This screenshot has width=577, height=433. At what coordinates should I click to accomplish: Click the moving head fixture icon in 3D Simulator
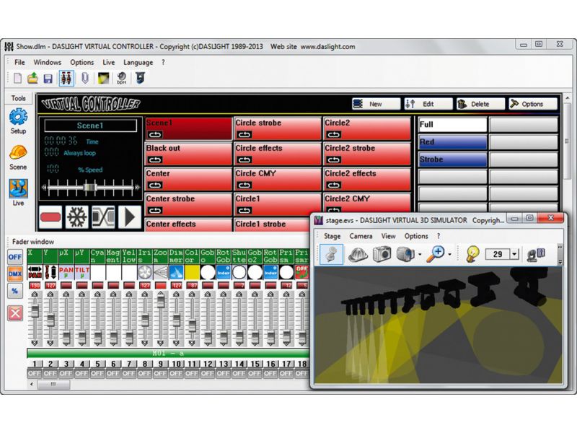tap(536, 255)
